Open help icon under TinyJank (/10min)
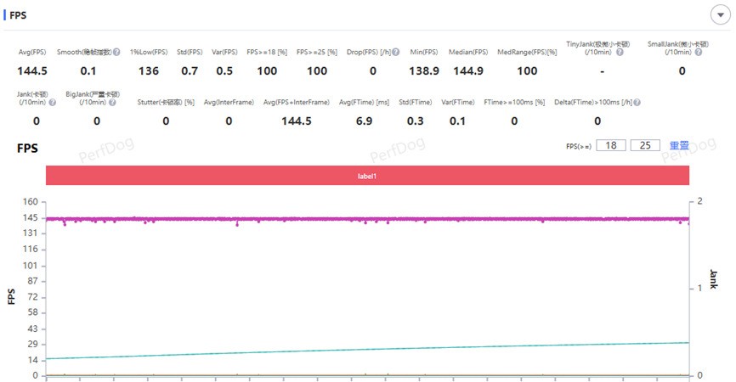The height and width of the screenshot is (382, 736). 620,52
